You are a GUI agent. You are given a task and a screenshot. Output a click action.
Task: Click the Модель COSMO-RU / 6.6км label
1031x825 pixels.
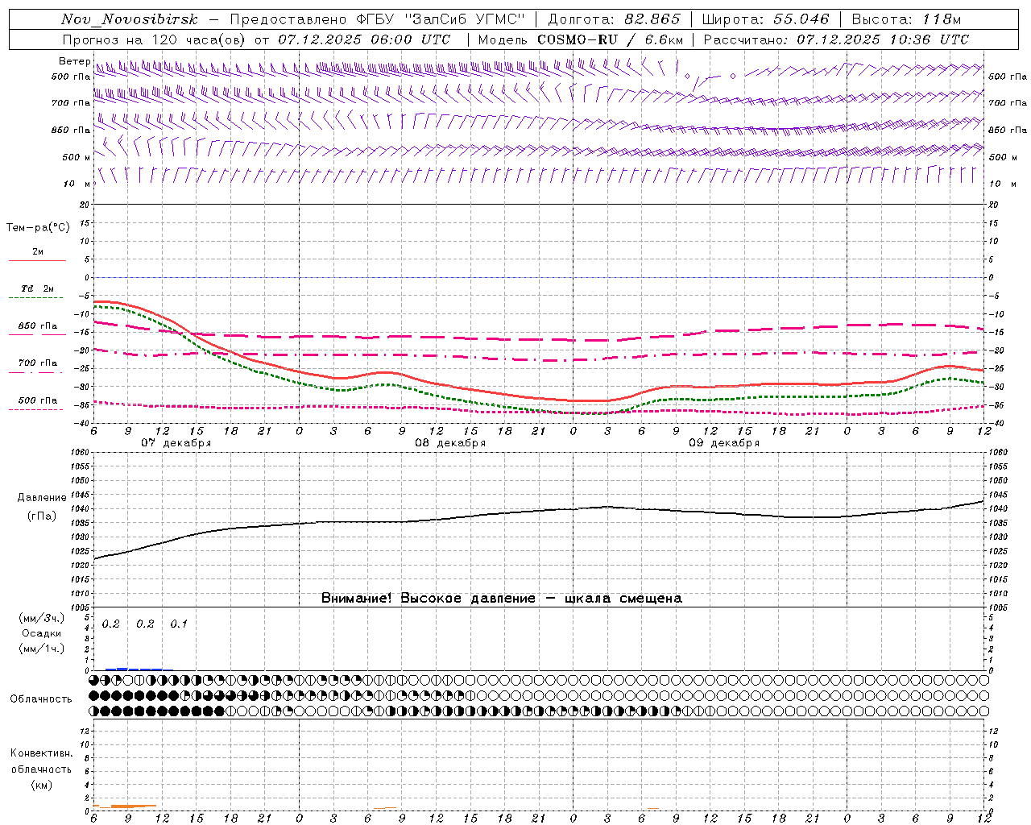click(x=581, y=39)
